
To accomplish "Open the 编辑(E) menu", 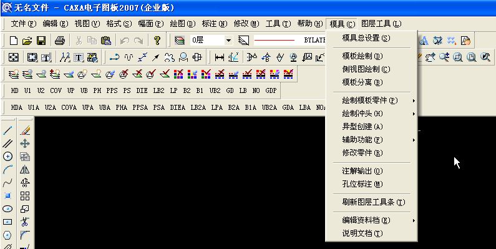I will pos(56,24).
